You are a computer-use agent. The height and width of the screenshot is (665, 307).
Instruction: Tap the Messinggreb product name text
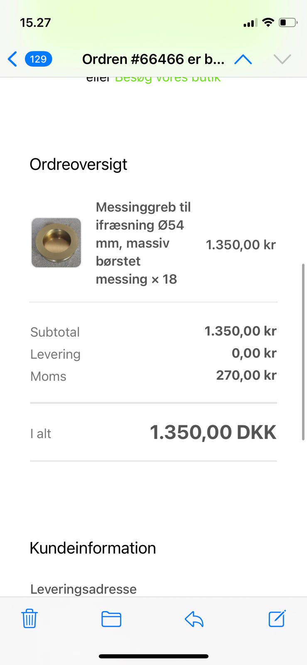pos(143,243)
